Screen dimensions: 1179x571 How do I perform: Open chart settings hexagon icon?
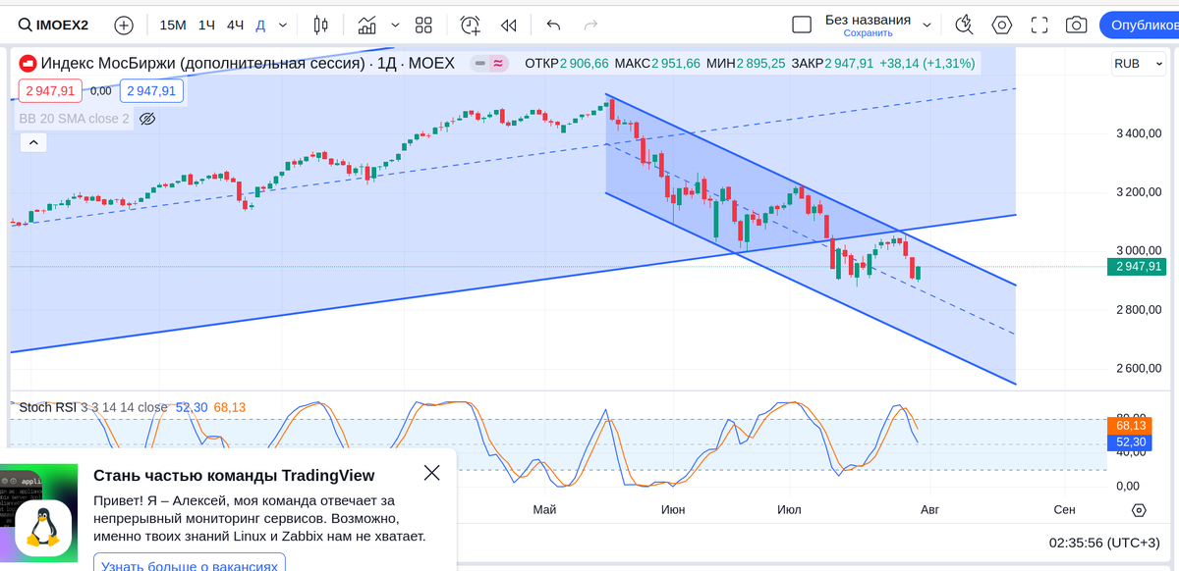pos(1001,25)
